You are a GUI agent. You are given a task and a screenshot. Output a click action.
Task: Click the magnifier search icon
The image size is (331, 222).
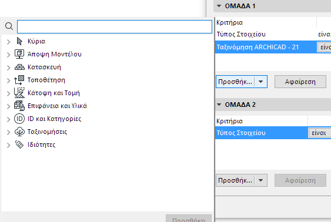click(x=9, y=26)
